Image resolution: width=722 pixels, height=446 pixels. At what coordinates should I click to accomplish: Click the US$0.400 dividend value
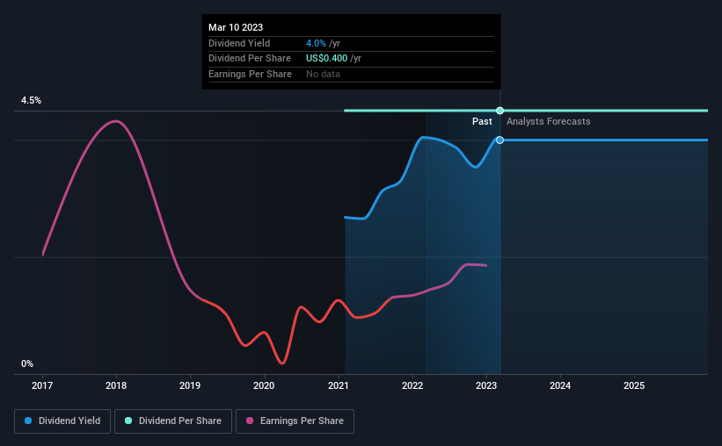click(x=326, y=59)
